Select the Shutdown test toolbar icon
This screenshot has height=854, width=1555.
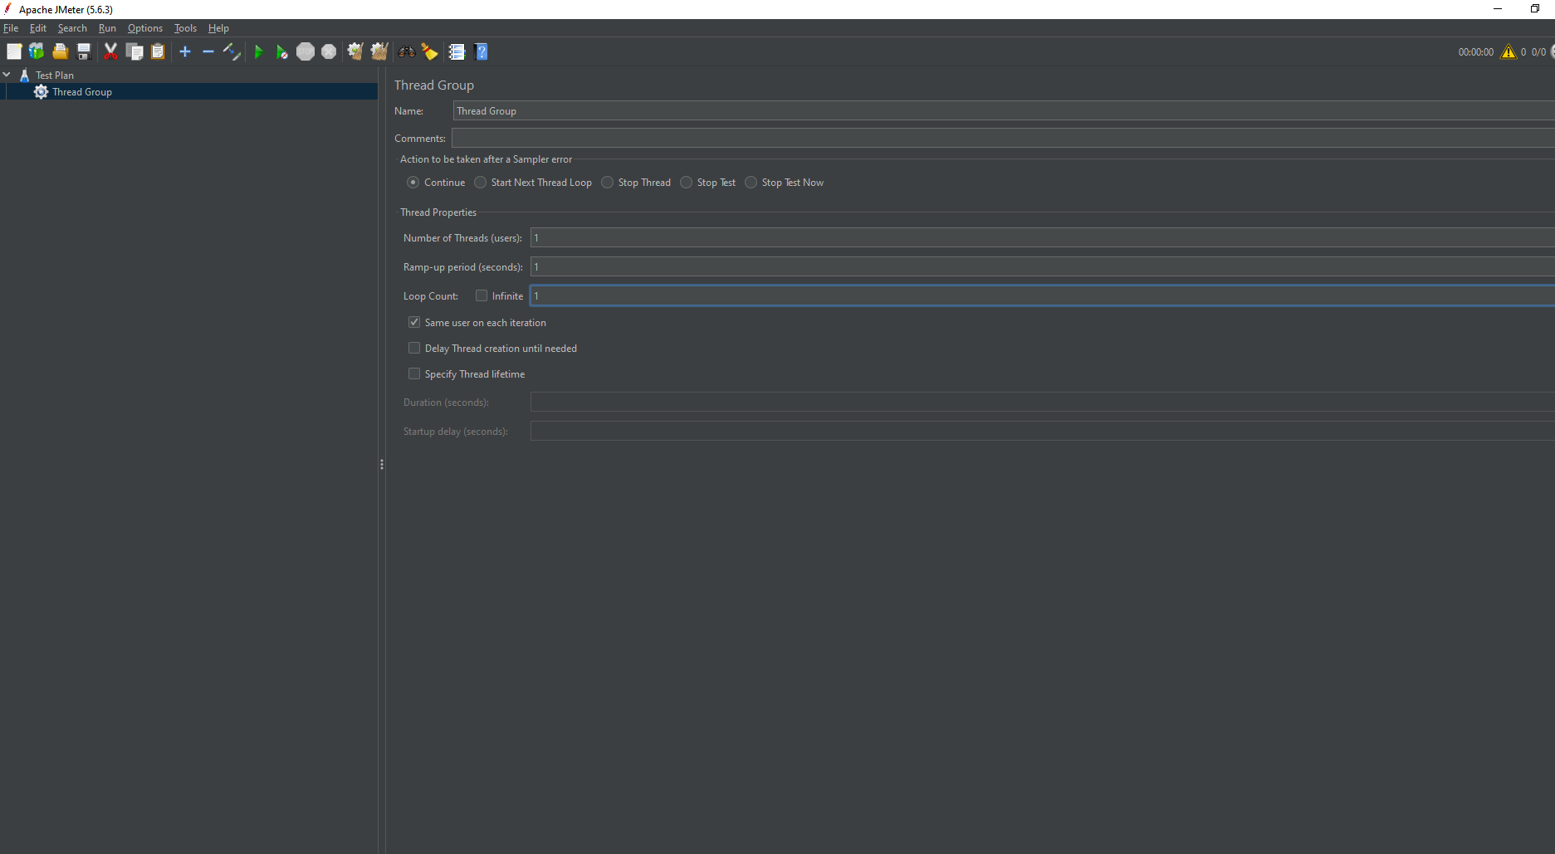click(329, 51)
